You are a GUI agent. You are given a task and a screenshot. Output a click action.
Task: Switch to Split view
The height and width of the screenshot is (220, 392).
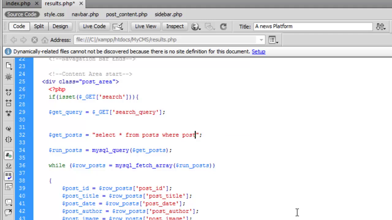point(39,26)
